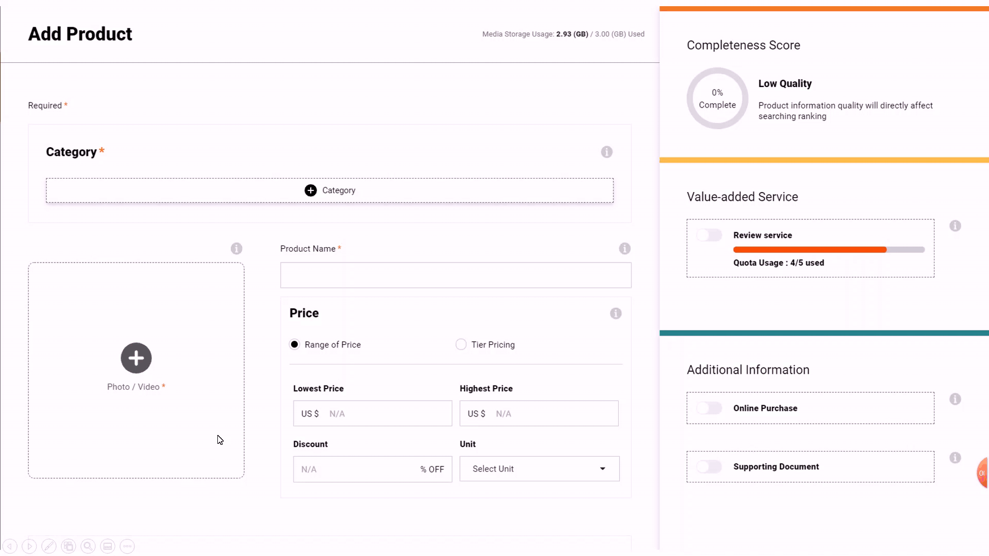
Task: Click the Category info tooltip icon
Action: click(x=607, y=152)
